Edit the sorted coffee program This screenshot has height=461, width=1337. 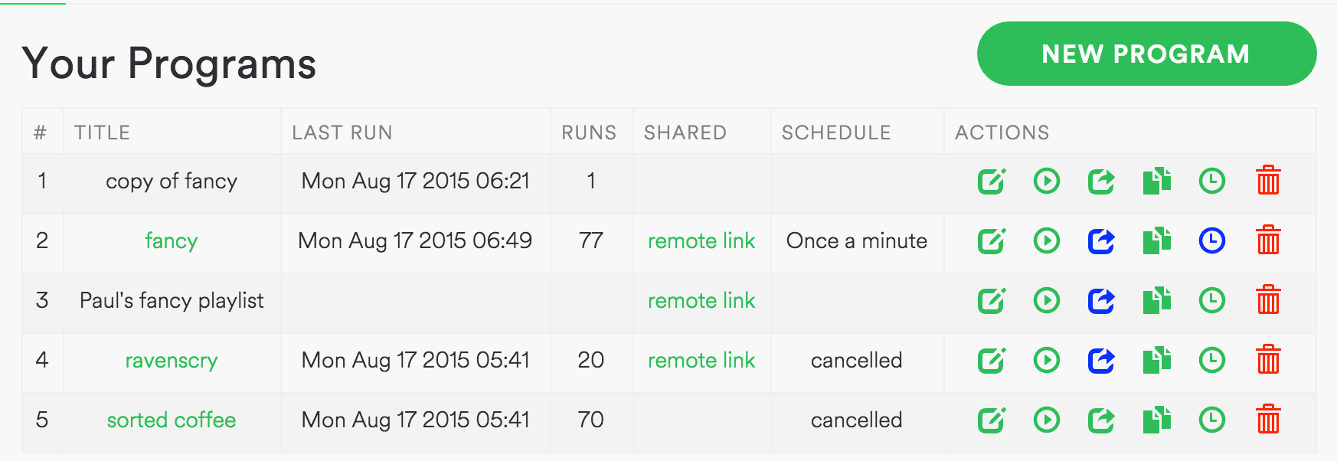(991, 420)
